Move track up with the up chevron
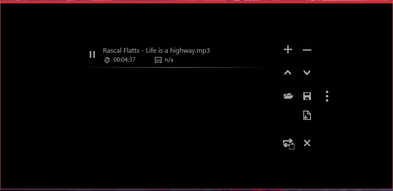393x191 pixels. (x=288, y=73)
